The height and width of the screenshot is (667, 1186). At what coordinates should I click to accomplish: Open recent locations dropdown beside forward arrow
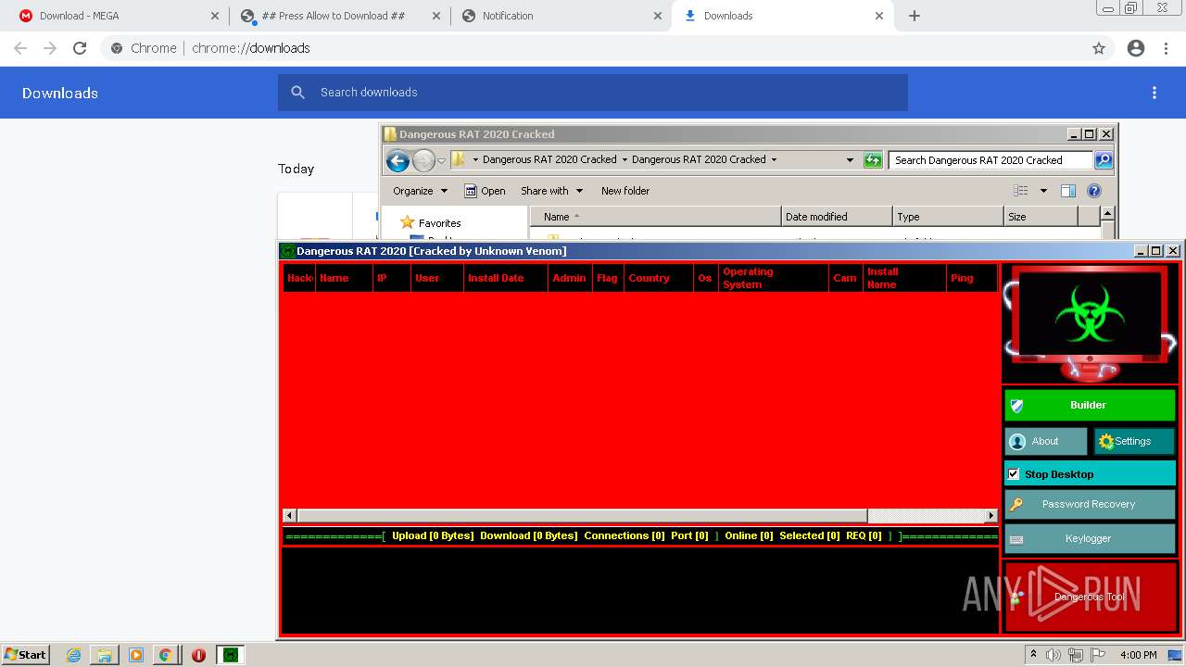pyautogui.click(x=441, y=160)
